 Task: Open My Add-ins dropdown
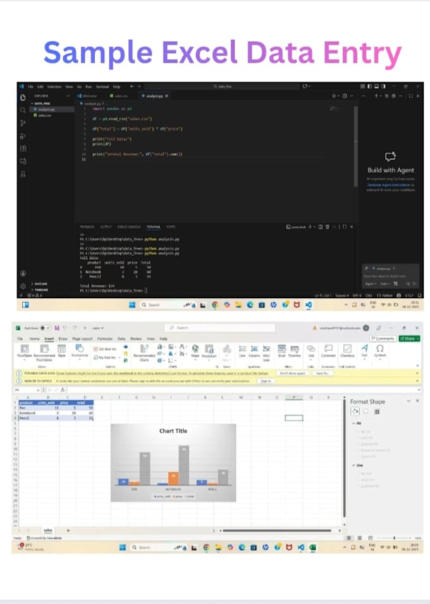pos(106,358)
